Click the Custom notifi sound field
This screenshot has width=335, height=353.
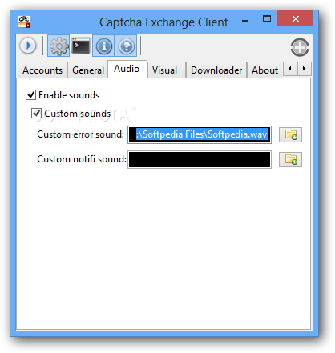[200, 159]
